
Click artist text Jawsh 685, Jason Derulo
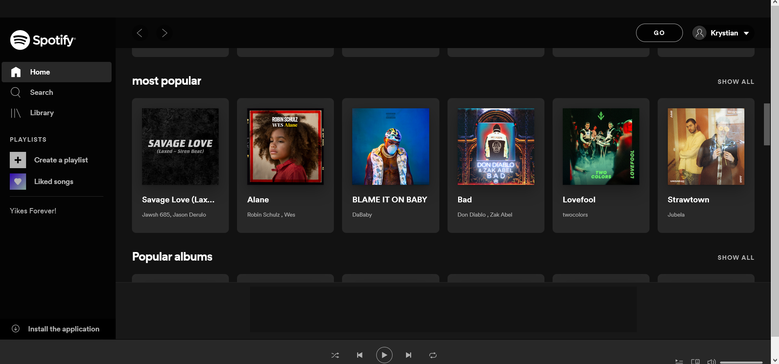[x=174, y=215]
